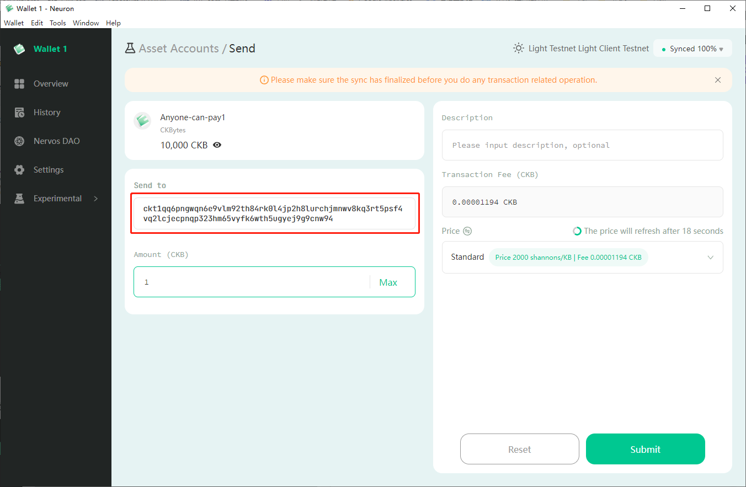The width and height of the screenshot is (746, 487).
Task: Click the Price 2000 shannons/KB badge
Action: pyautogui.click(x=568, y=258)
